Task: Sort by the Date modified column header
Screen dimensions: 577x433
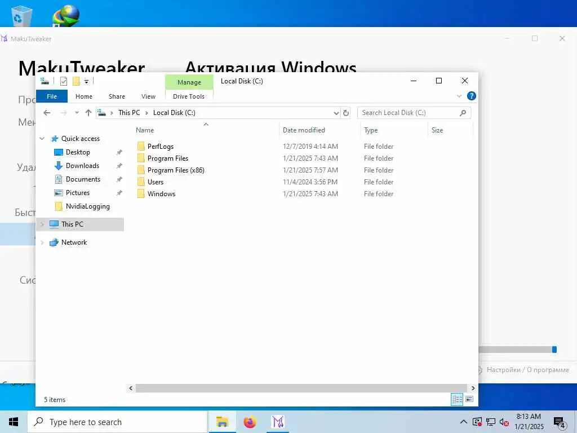Action: click(x=304, y=130)
